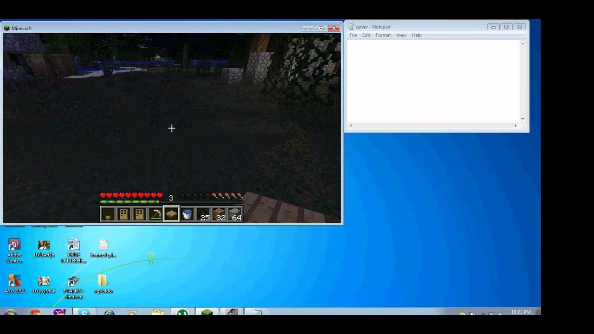Open the Help menu in Notepad
This screenshot has height=334, width=594.
pyautogui.click(x=417, y=35)
